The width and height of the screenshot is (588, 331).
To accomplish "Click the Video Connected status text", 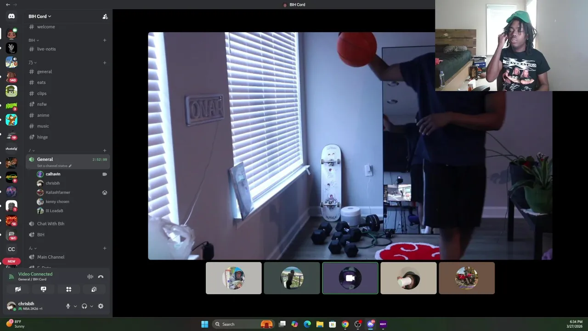I will pyautogui.click(x=35, y=274).
